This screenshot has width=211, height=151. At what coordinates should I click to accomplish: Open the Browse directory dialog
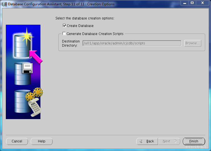[193, 43]
